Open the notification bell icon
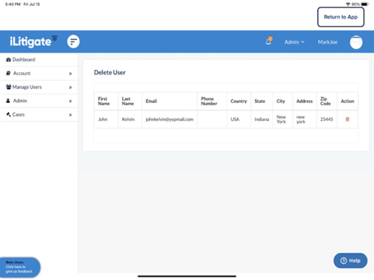This screenshot has height=280, width=374. (x=269, y=41)
